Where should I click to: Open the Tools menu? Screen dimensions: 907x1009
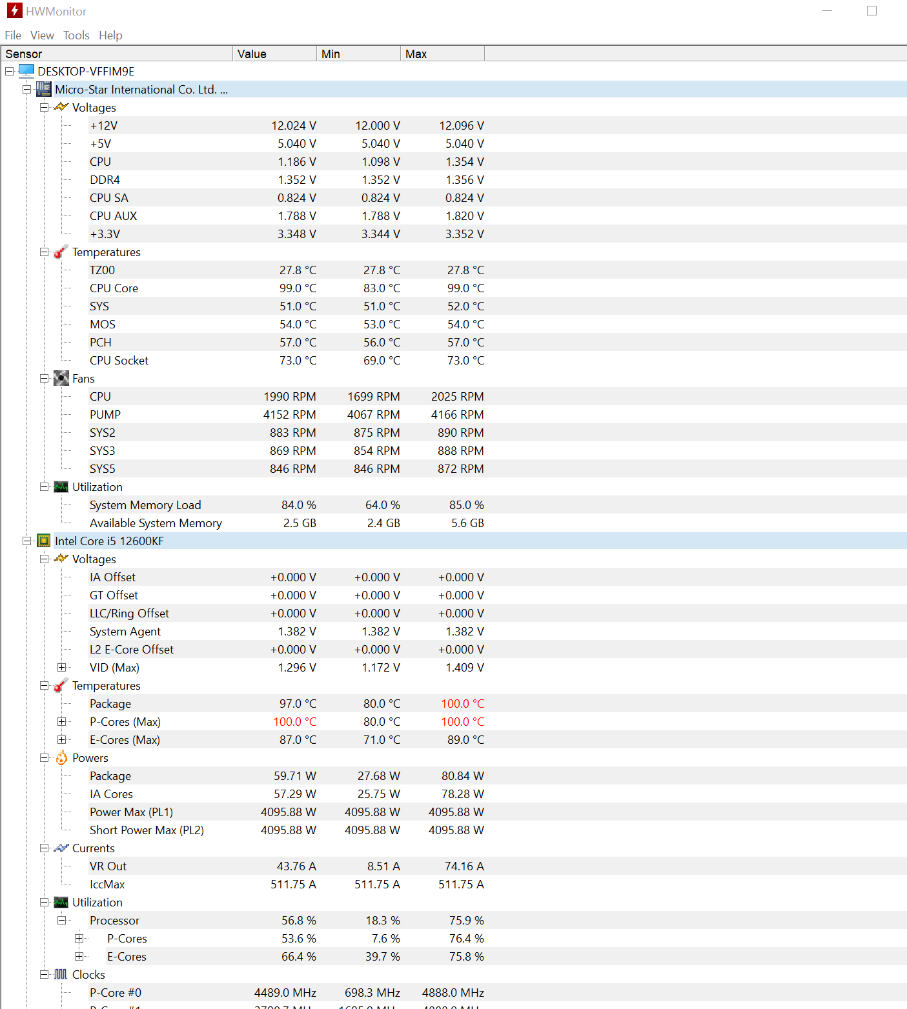pyautogui.click(x=76, y=35)
